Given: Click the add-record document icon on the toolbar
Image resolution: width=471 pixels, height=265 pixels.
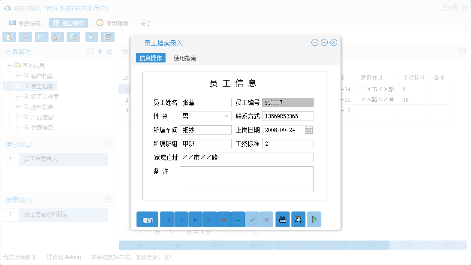Looking at the screenshot, I should [91, 37].
